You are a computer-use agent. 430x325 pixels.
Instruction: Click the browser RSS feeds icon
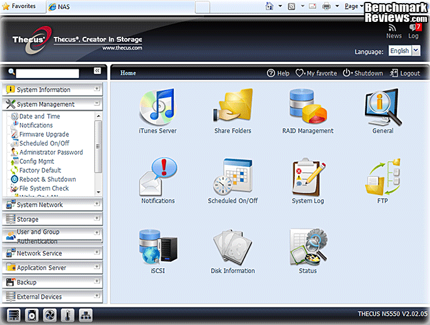tap(291, 6)
